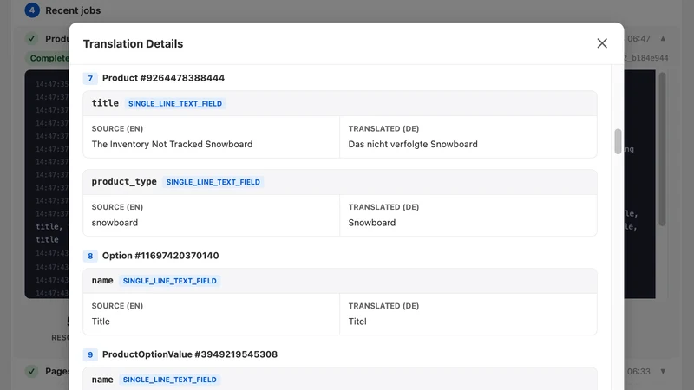
Task: Click the number 7 badge for Product
Action: pyautogui.click(x=90, y=78)
